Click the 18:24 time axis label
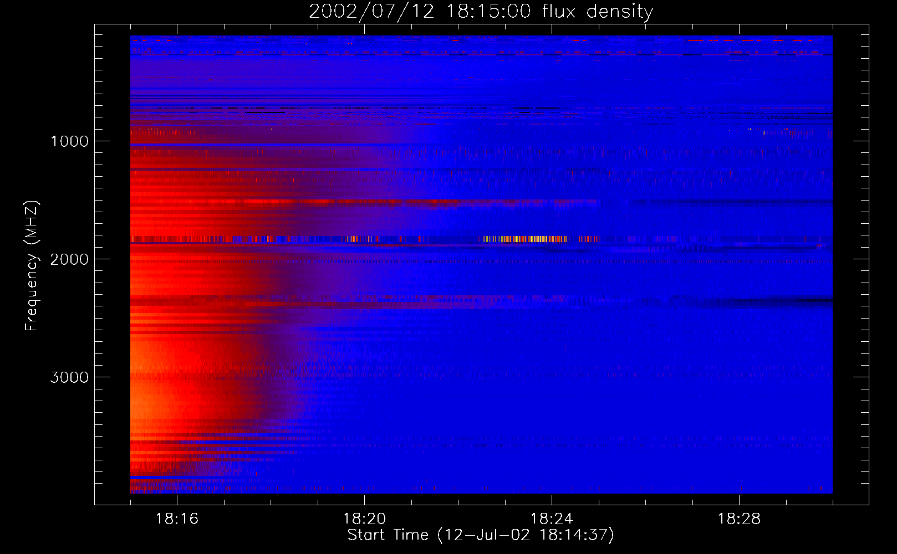The width and height of the screenshot is (897, 554). [552, 519]
